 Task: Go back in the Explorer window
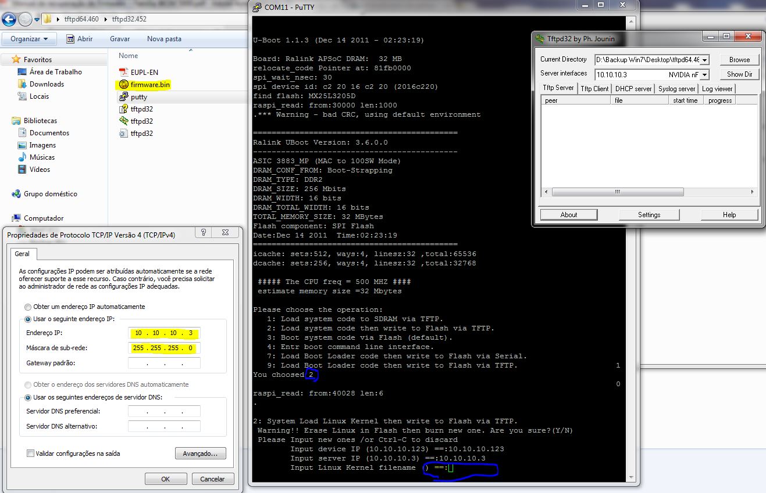9,19
